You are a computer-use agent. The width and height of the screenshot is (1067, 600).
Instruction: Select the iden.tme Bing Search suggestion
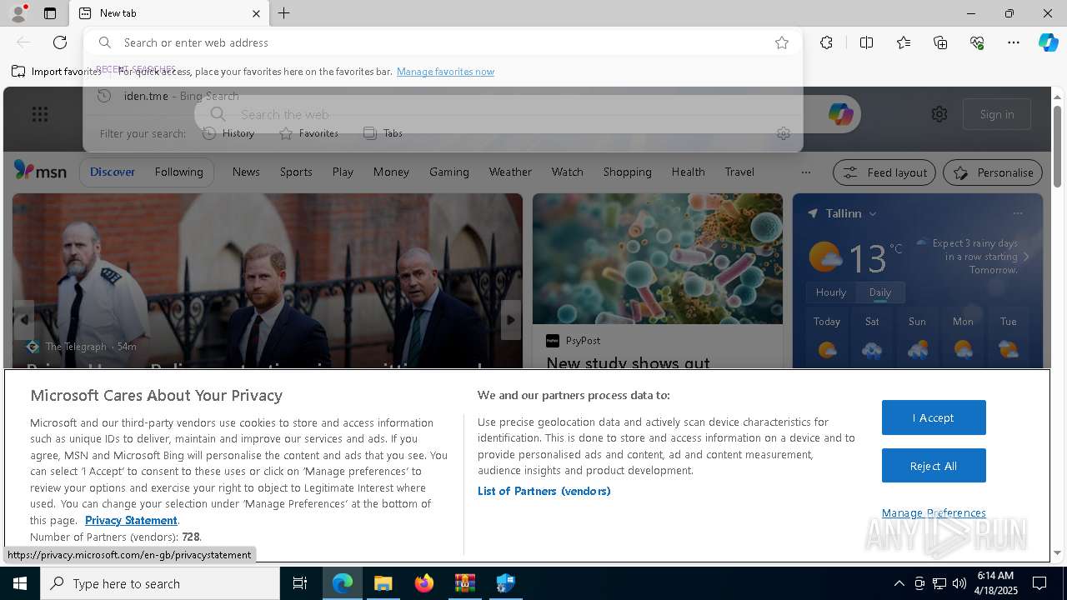point(443,96)
